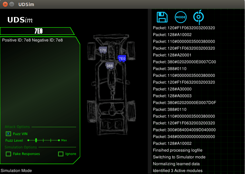
Task: Select the 'Switching to Simulator mode' log line
Action: 179,157
